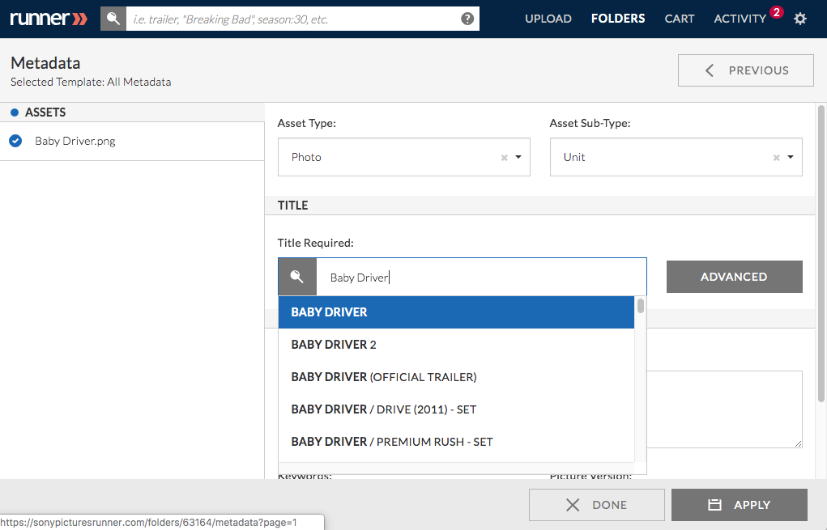The height and width of the screenshot is (530, 827).
Task: Select BABY DRIVER from suggestions
Action: [x=456, y=312]
